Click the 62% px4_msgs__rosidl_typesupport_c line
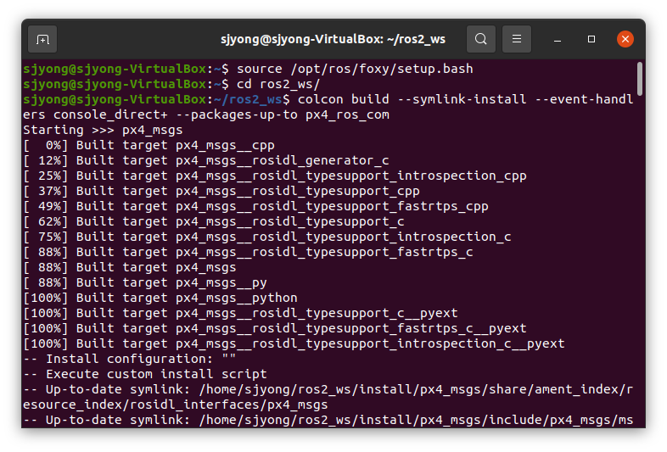This screenshot has height=452, width=667. point(214,222)
